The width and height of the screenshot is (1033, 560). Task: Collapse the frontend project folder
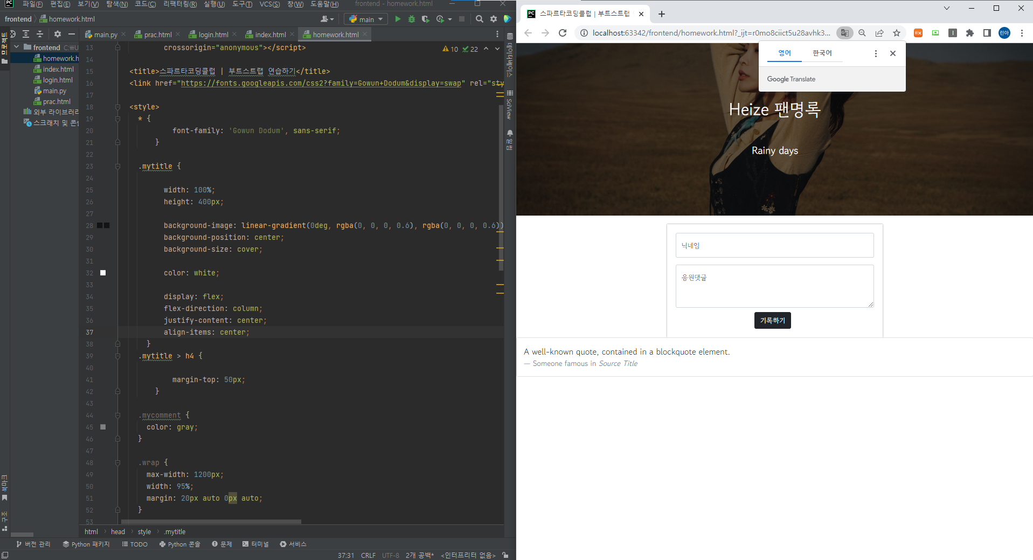coord(16,47)
